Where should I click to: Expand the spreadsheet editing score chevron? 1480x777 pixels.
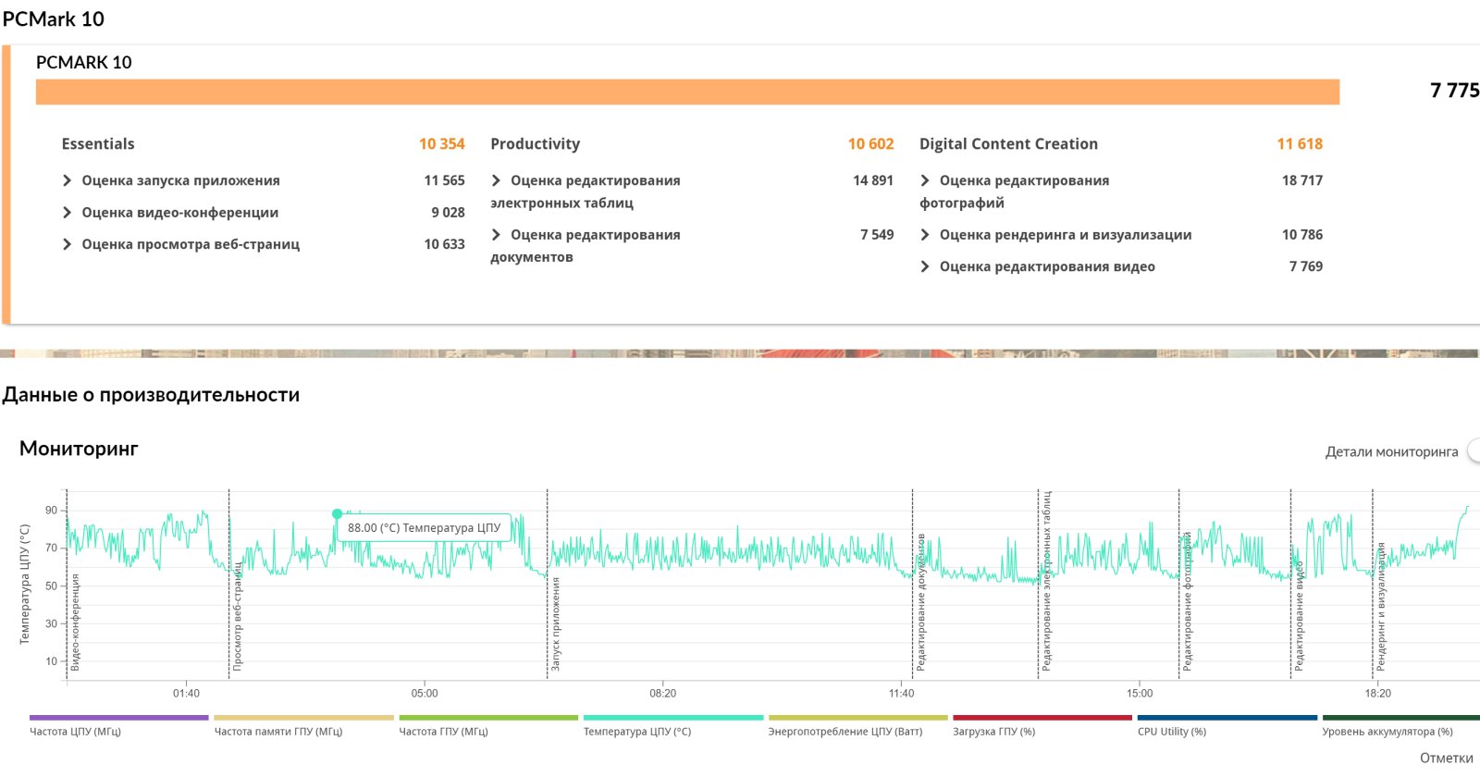[x=496, y=180]
